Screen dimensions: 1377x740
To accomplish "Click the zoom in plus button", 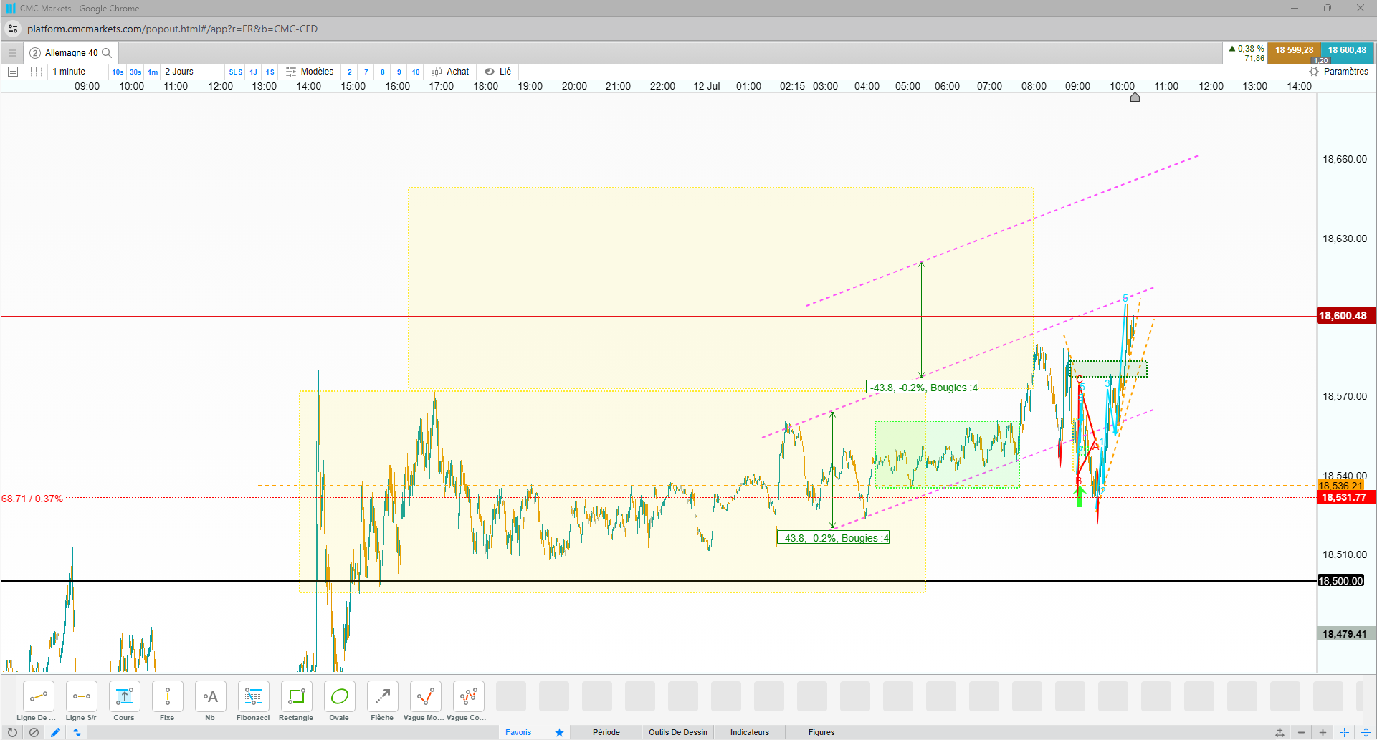I will (1323, 732).
